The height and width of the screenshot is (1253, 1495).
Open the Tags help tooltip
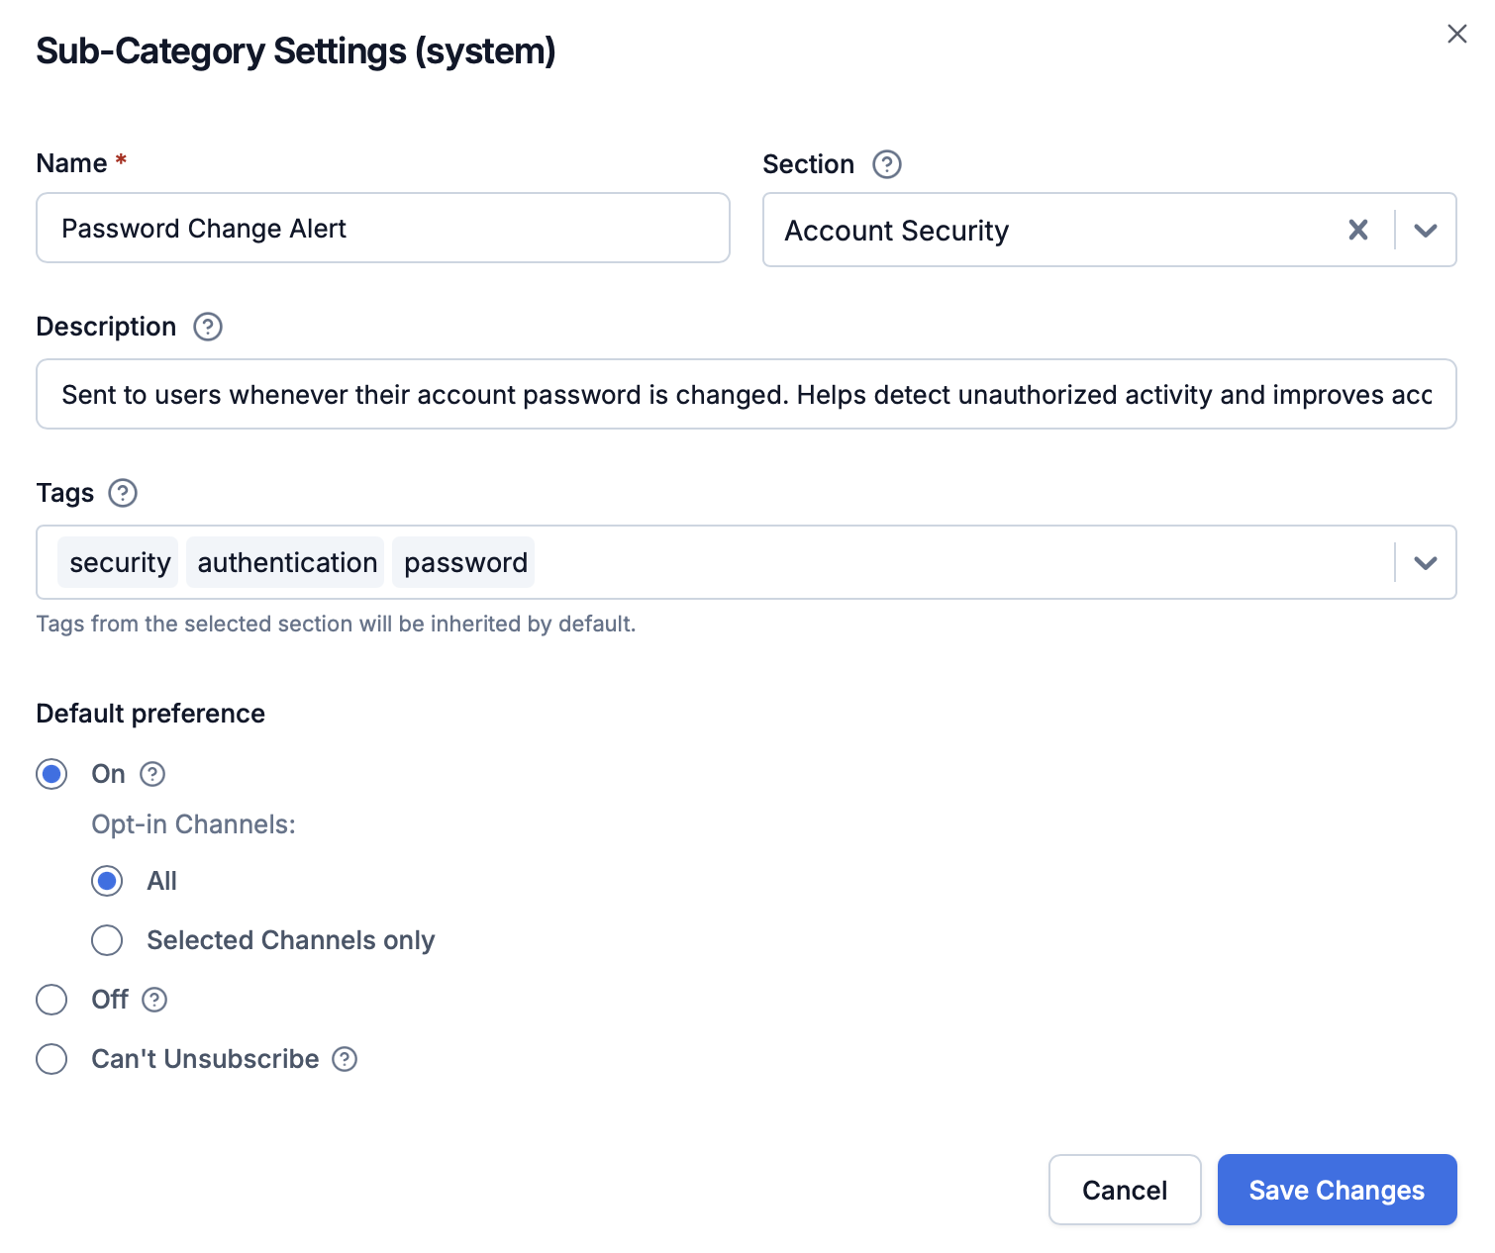[123, 494]
